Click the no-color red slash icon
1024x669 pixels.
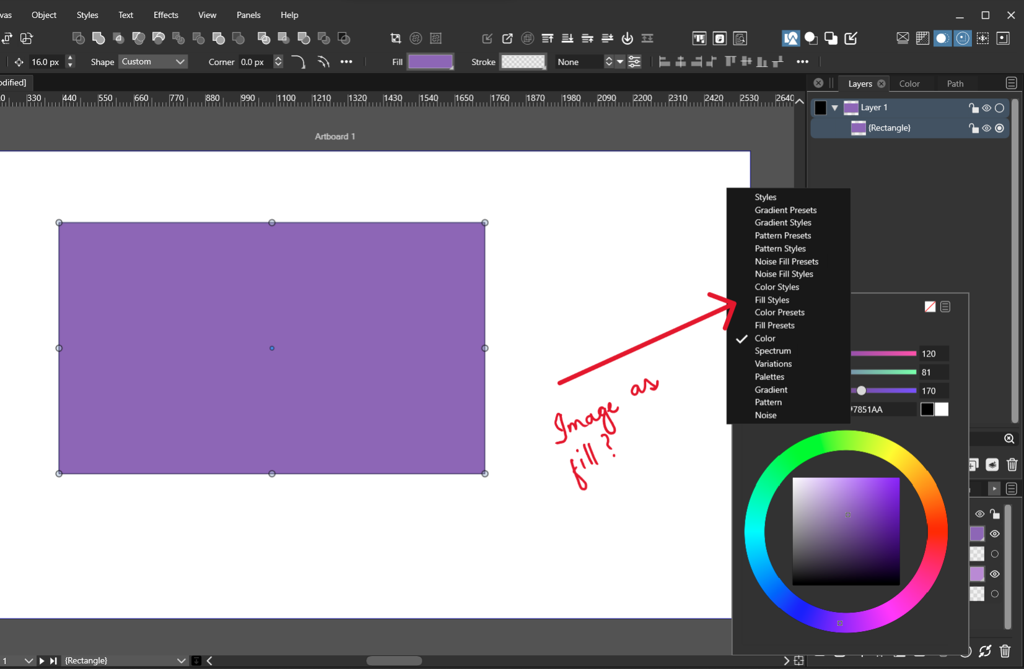930,307
